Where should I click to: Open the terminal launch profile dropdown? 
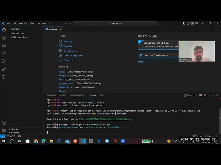click(197, 95)
